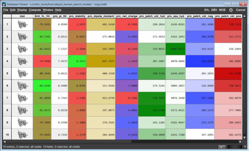Click the Cancel button
Screen dimensions: 249x151
coord(241,10)
